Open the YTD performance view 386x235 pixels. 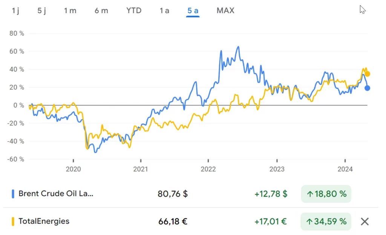(133, 11)
